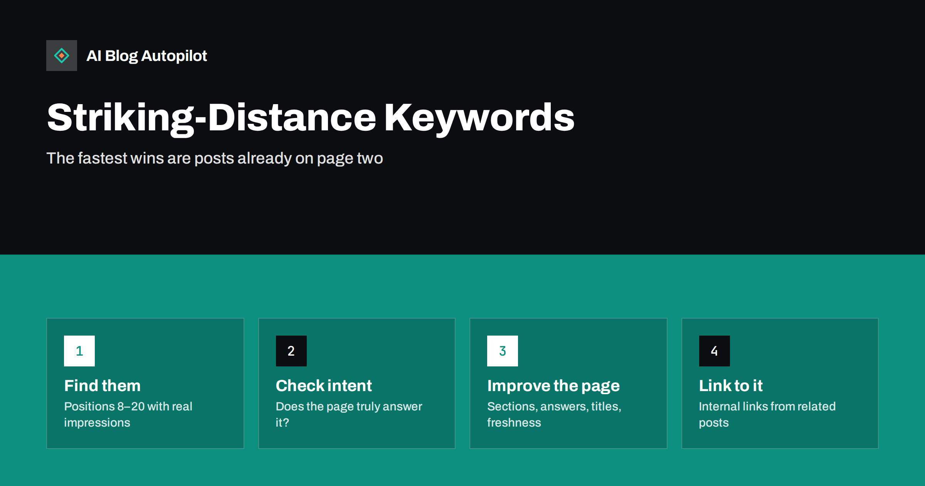Select the Check intent heading
The width and height of the screenshot is (925, 486).
tap(324, 386)
